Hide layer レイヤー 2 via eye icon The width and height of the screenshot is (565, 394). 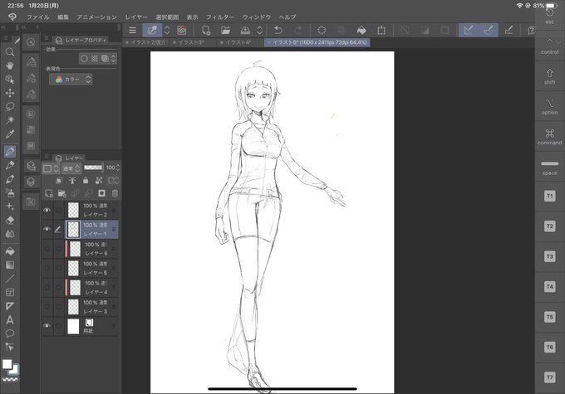(47, 210)
